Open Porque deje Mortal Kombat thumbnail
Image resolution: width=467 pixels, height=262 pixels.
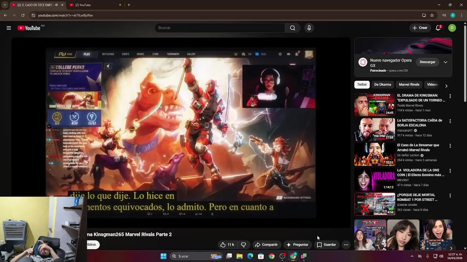375,204
